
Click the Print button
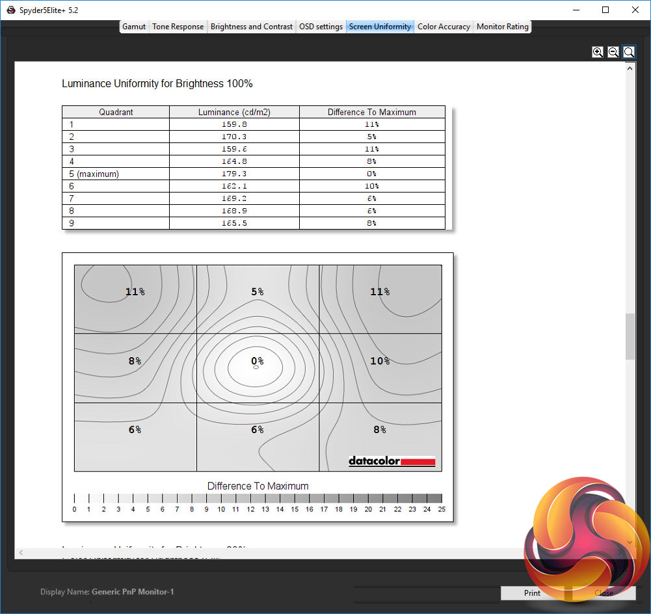point(532,593)
